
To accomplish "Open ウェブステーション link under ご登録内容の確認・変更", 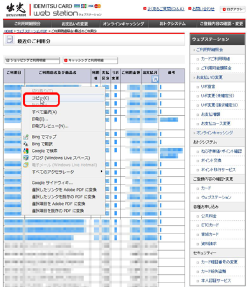I will click(x=216, y=197).
